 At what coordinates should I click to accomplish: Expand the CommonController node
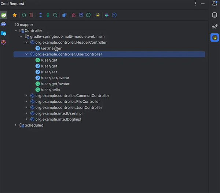coord(26,96)
